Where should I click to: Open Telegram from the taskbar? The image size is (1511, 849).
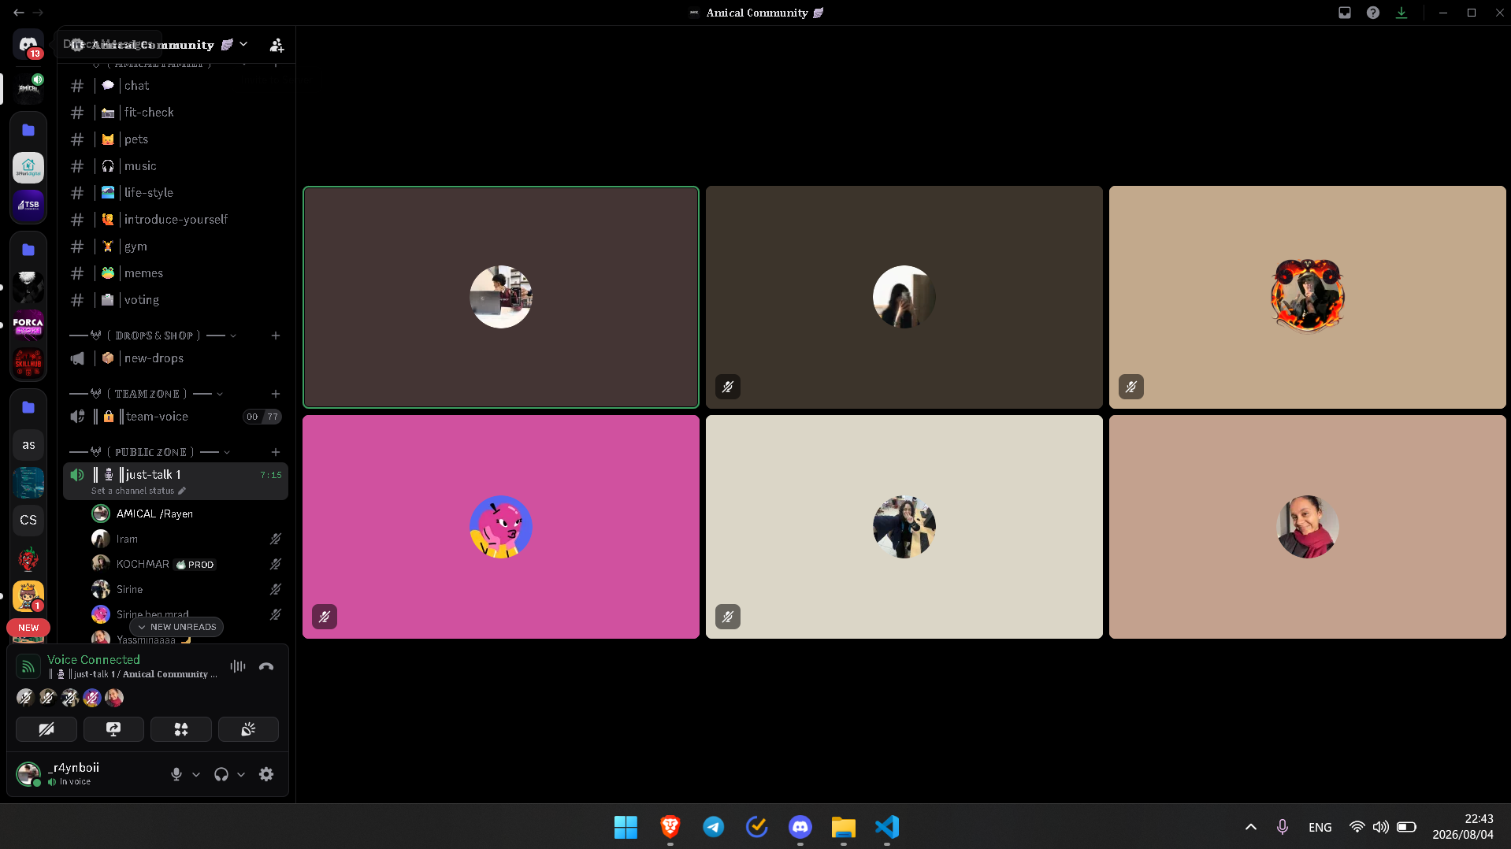(714, 827)
